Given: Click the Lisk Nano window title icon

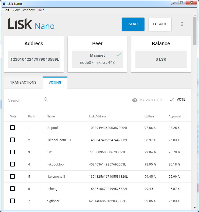Looking at the screenshot, I should coord(4,4).
